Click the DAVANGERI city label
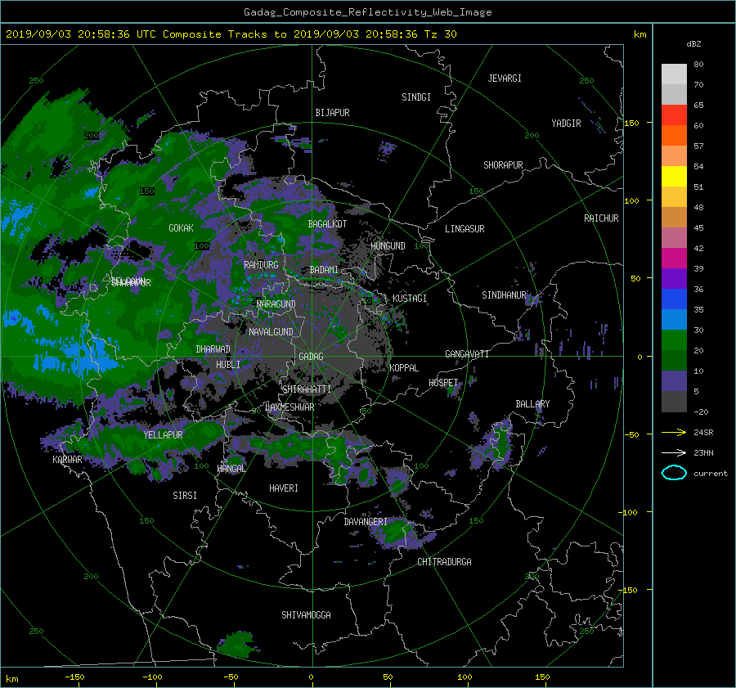The height and width of the screenshot is (688, 736). 366,522
